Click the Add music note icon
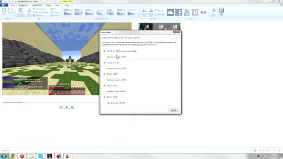The height and width of the screenshot is (159, 283). pyautogui.click(x=29, y=11)
